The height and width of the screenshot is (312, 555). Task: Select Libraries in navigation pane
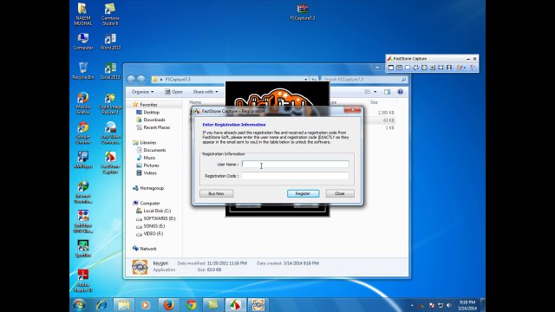tap(148, 142)
